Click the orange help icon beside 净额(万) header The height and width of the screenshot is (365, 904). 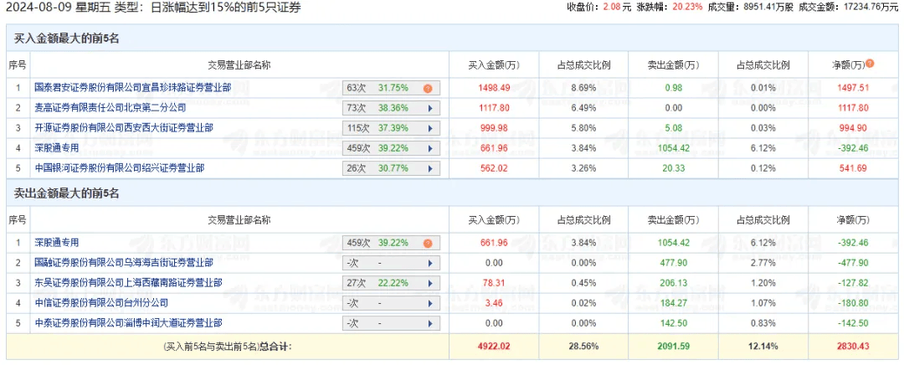pos(870,64)
